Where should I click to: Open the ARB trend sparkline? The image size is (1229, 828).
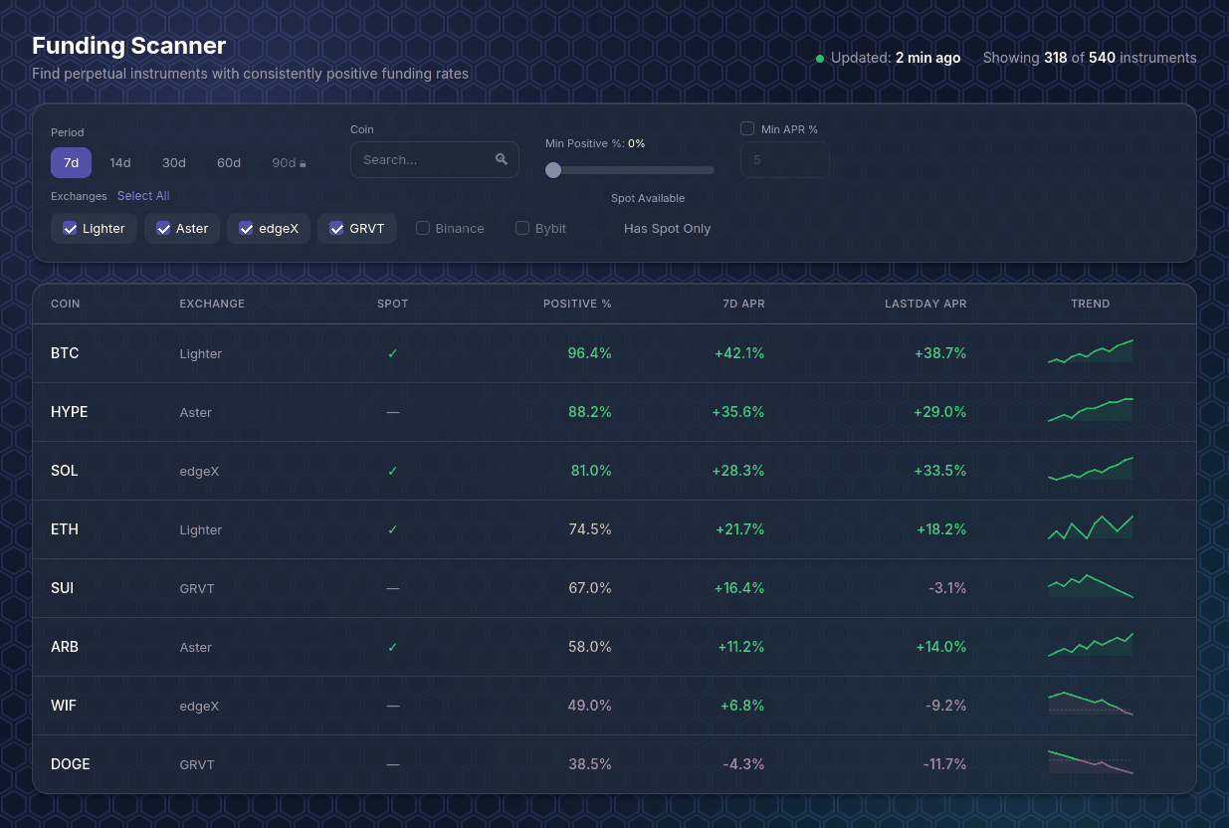(x=1091, y=645)
